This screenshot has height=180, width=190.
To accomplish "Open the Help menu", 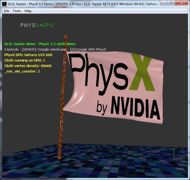I will coord(28,11).
